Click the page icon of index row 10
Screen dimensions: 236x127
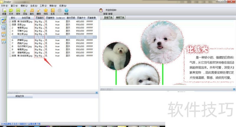point(10,53)
